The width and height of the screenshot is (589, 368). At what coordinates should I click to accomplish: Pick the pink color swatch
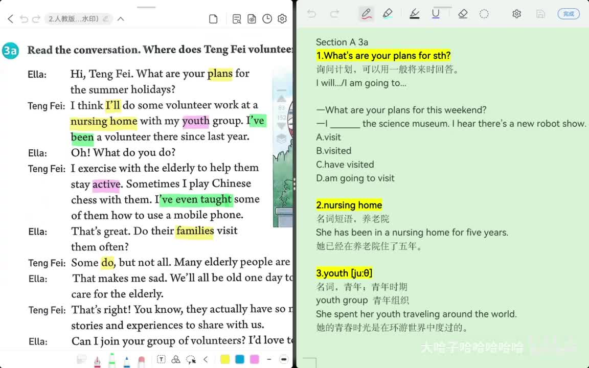pos(254,359)
